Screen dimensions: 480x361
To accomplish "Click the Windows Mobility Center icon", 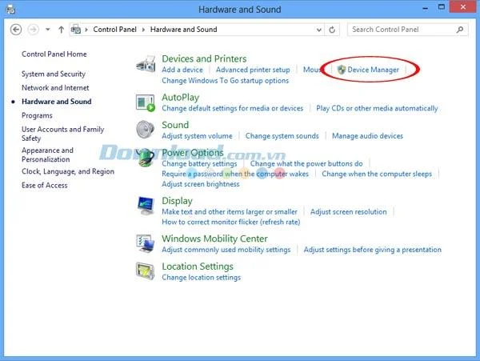I will point(145,243).
